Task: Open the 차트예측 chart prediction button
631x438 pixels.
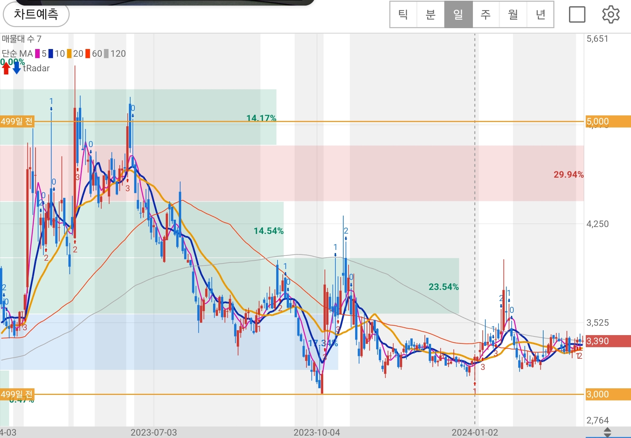Action: pos(36,15)
